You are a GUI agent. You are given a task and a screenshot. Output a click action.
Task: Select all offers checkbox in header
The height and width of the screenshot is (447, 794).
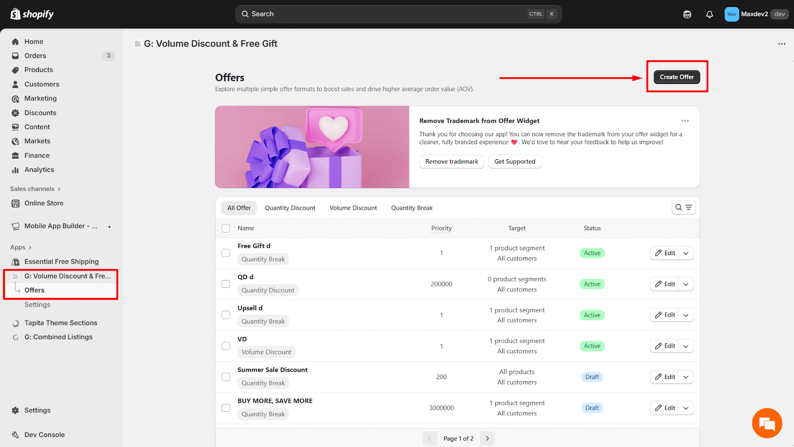coord(226,228)
